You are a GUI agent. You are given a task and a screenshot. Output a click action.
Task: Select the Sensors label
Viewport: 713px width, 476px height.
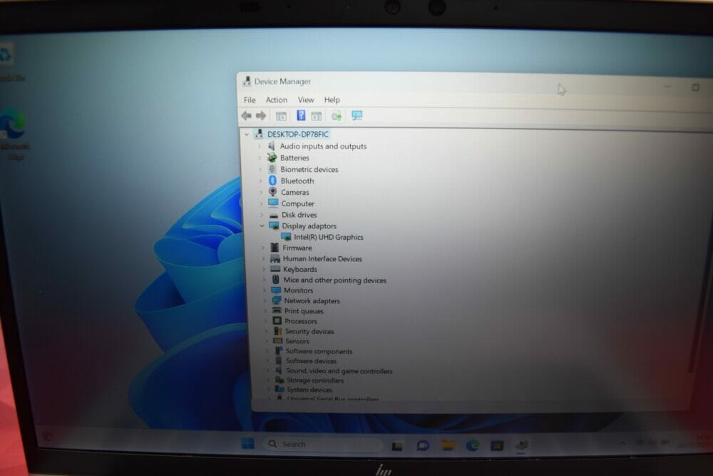click(297, 341)
